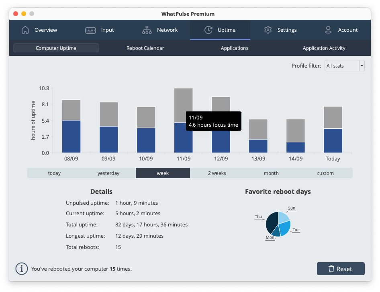Click the 08/09 blue focus-time bar
380x292 pixels.
tap(72, 137)
